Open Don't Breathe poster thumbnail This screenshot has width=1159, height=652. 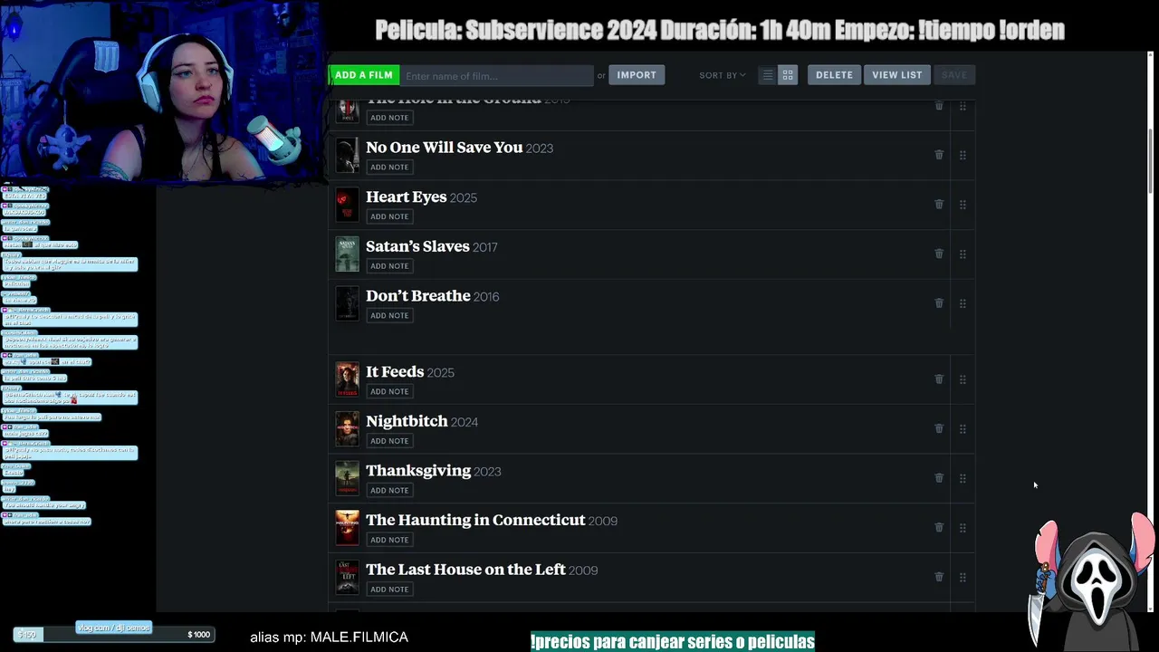pos(347,303)
